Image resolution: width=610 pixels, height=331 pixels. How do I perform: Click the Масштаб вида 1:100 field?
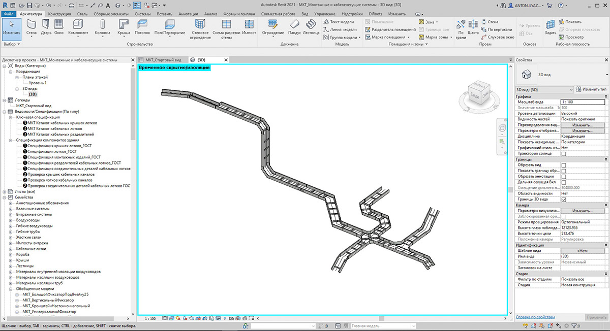click(x=584, y=102)
